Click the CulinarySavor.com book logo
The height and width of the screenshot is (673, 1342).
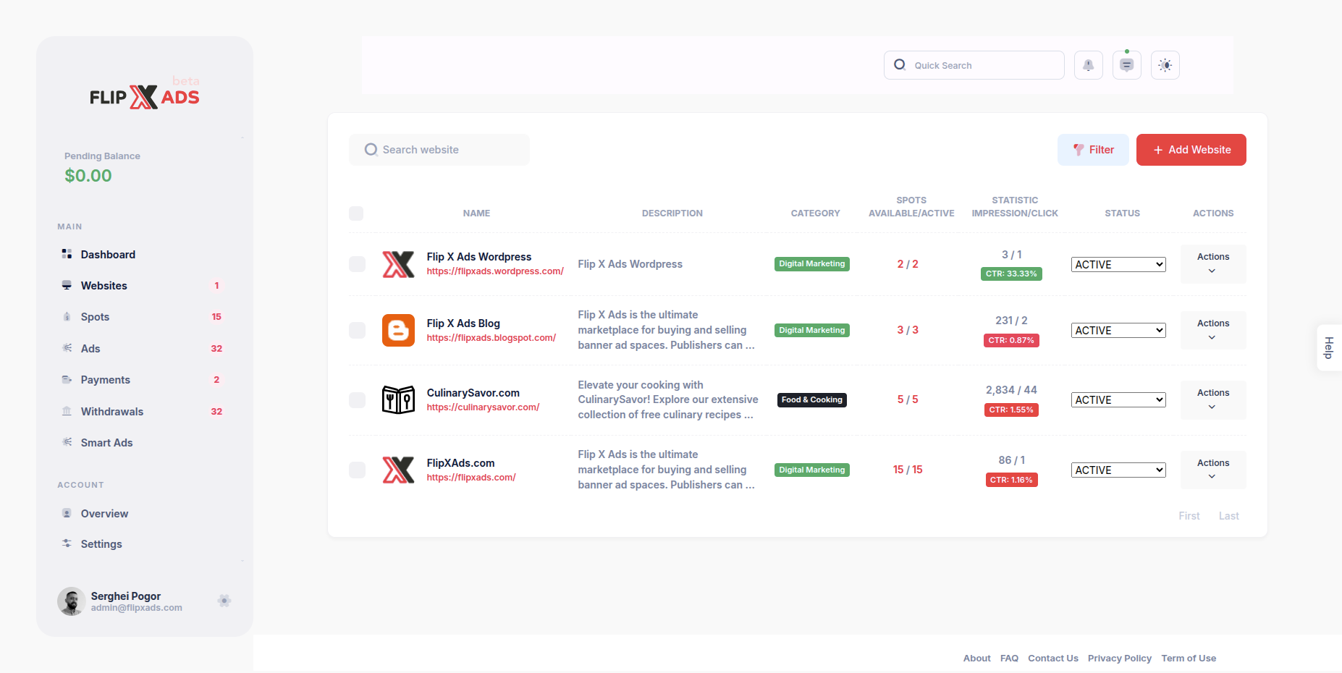(x=398, y=399)
